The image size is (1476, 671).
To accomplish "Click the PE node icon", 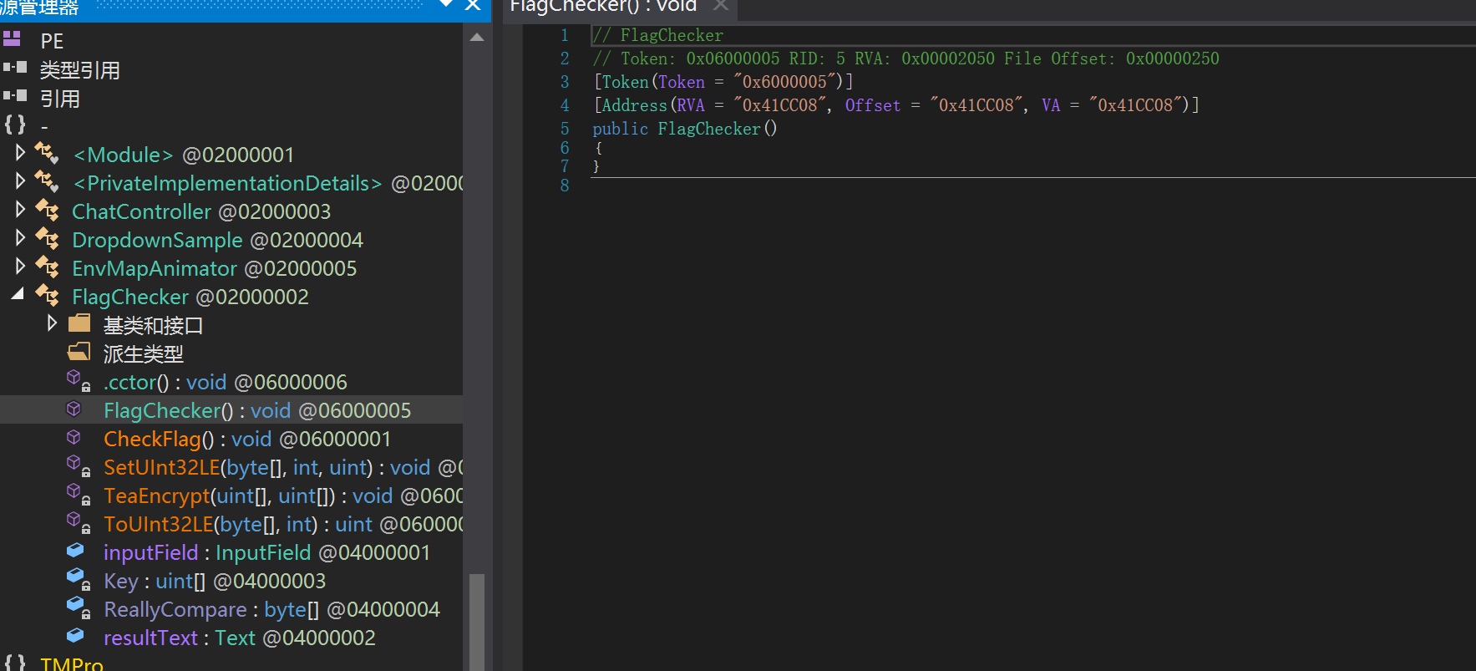I will click(12, 39).
